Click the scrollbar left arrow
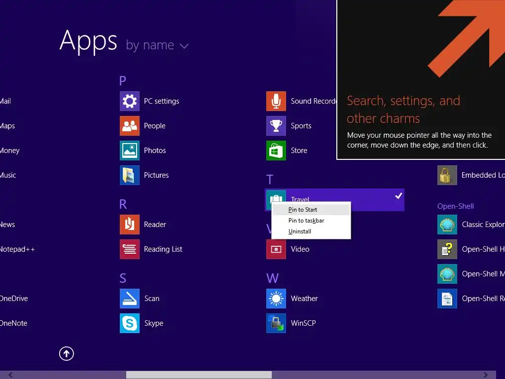 click(11, 375)
